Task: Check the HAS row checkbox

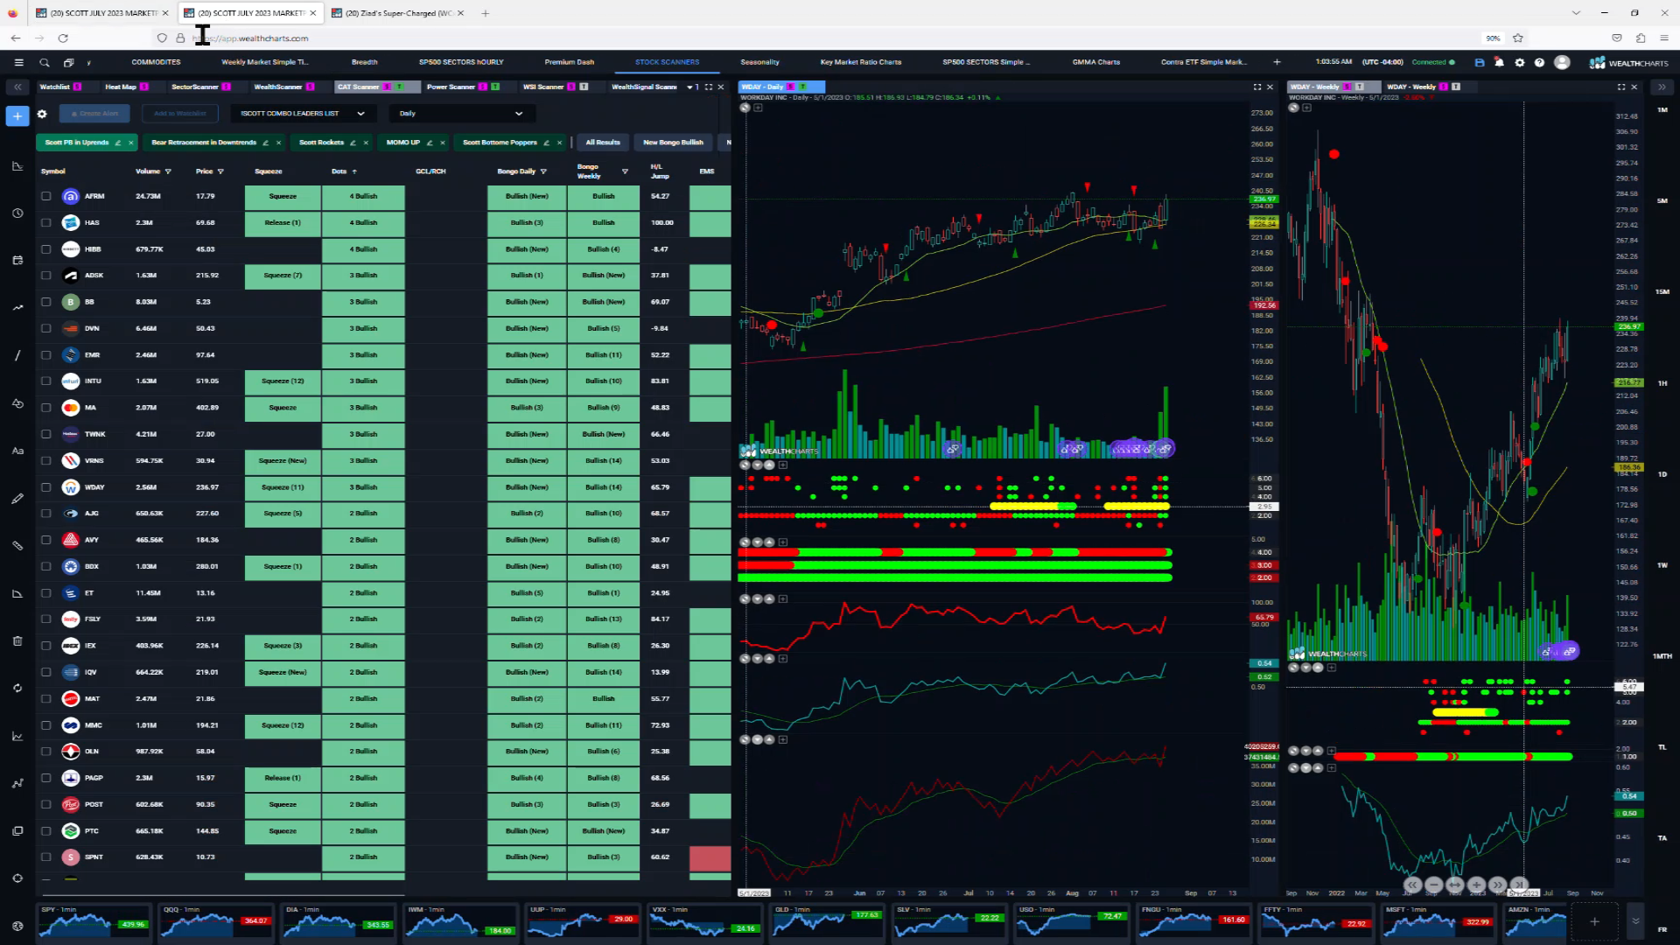Action: pos(46,222)
